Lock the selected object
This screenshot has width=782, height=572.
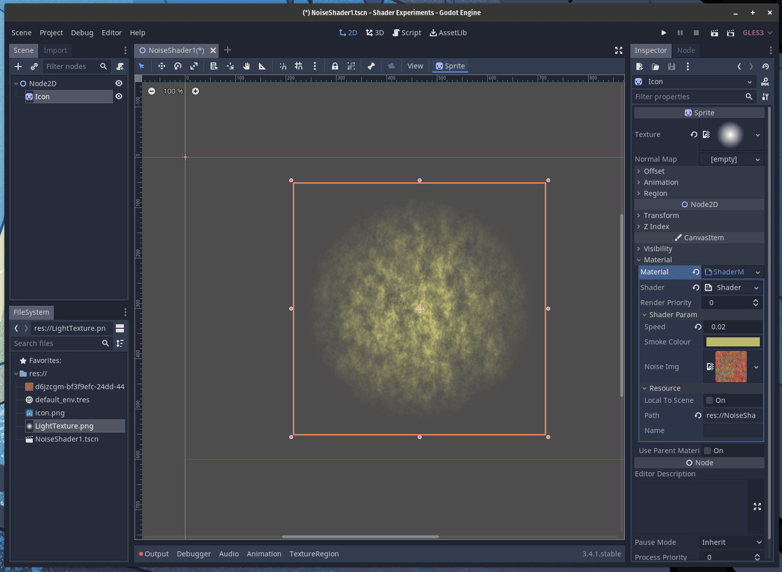tap(335, 66)
